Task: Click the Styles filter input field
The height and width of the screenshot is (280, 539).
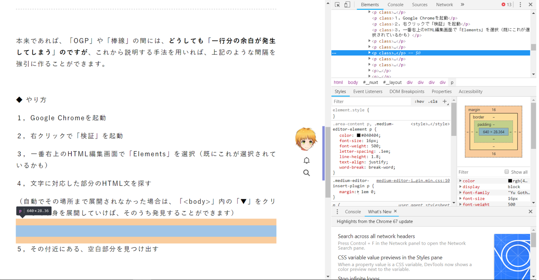Action: (371, 102)
